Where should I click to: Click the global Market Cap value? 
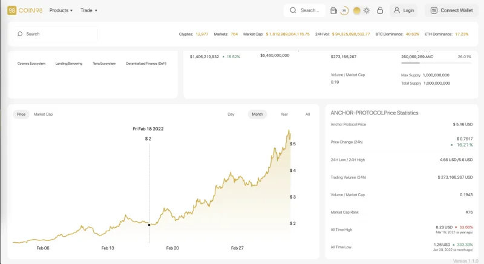pyautogui.click(x=288, y=35)
